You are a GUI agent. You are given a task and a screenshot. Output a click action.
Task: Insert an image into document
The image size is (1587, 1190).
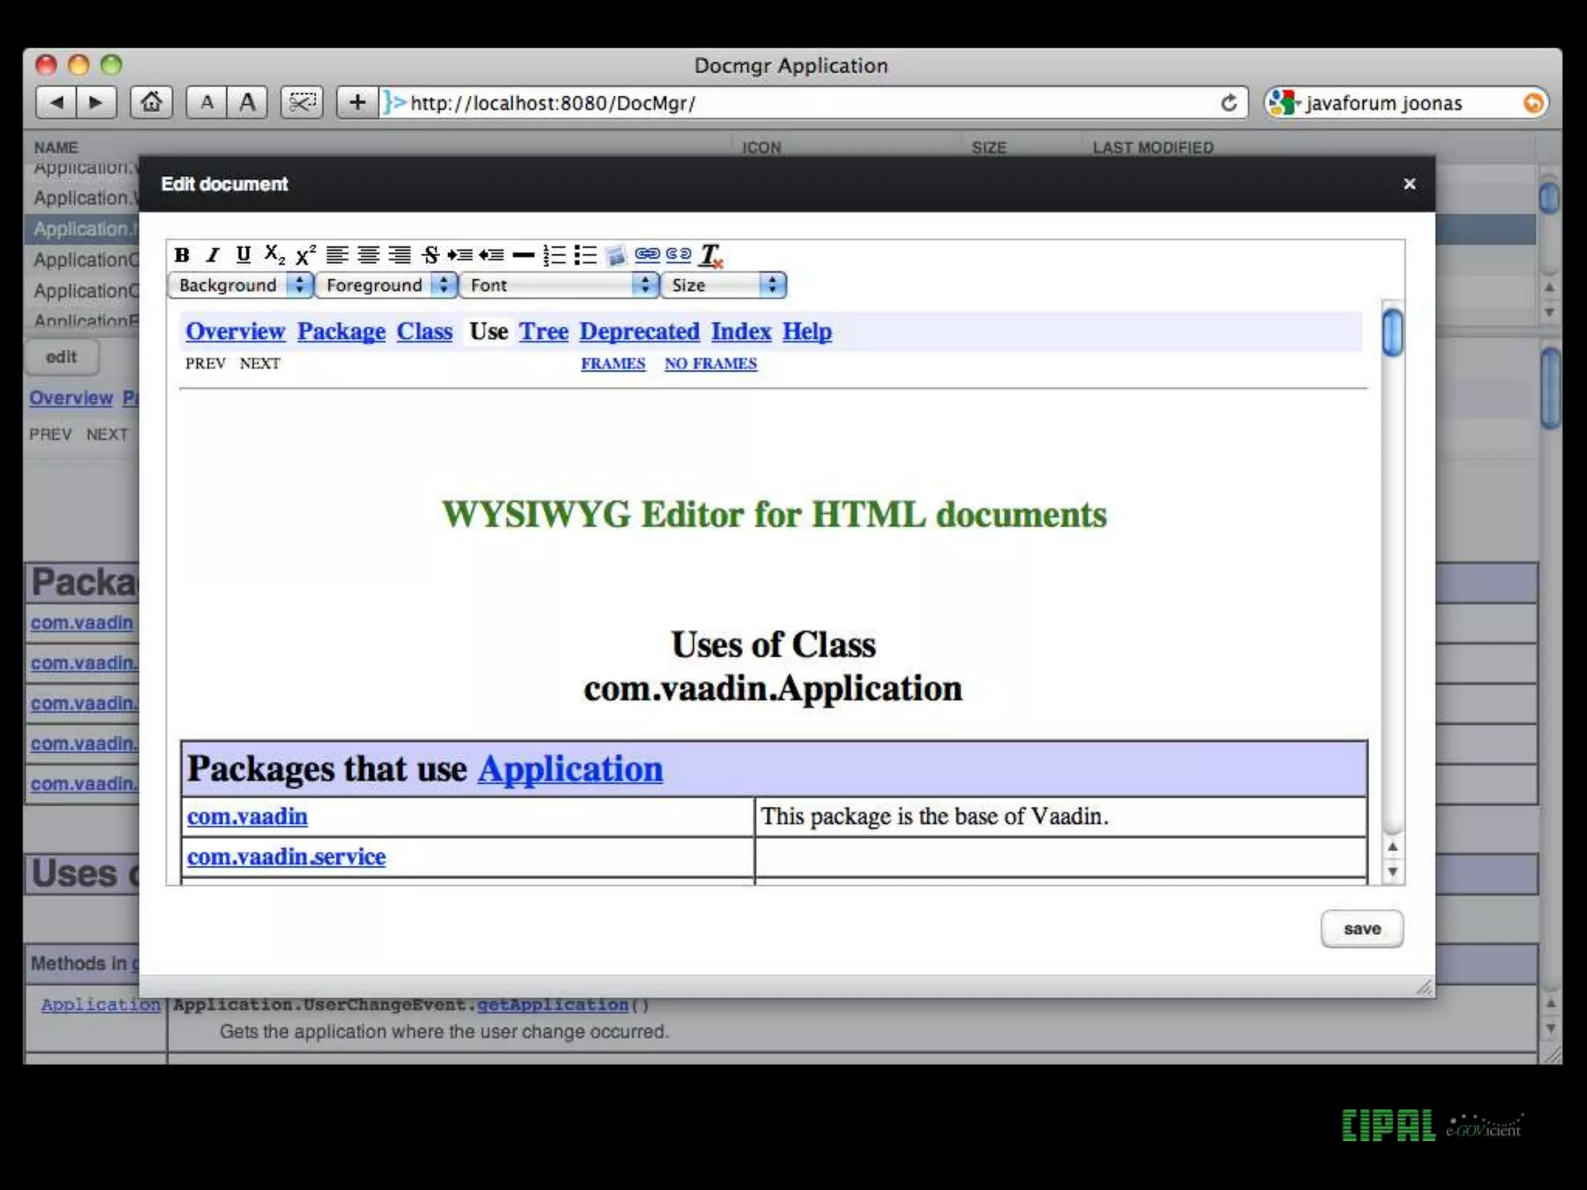click(x=616, y=255)
